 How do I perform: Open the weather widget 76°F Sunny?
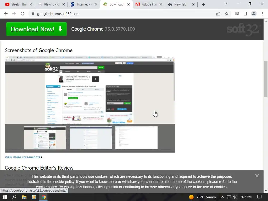pos(203,197)
